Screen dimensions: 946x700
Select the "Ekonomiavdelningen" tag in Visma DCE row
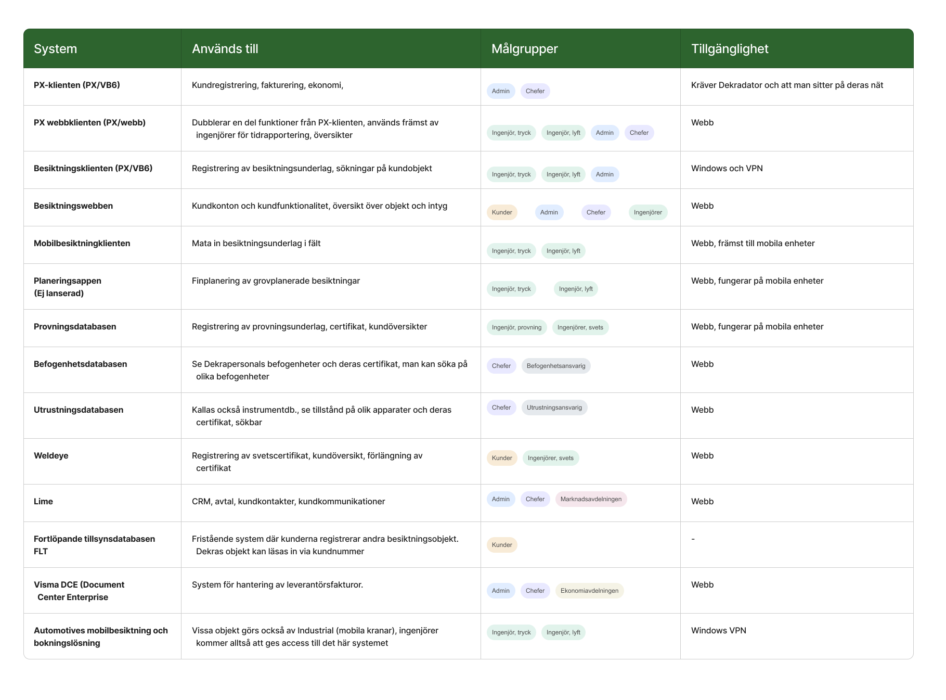(x=590, y=591)
